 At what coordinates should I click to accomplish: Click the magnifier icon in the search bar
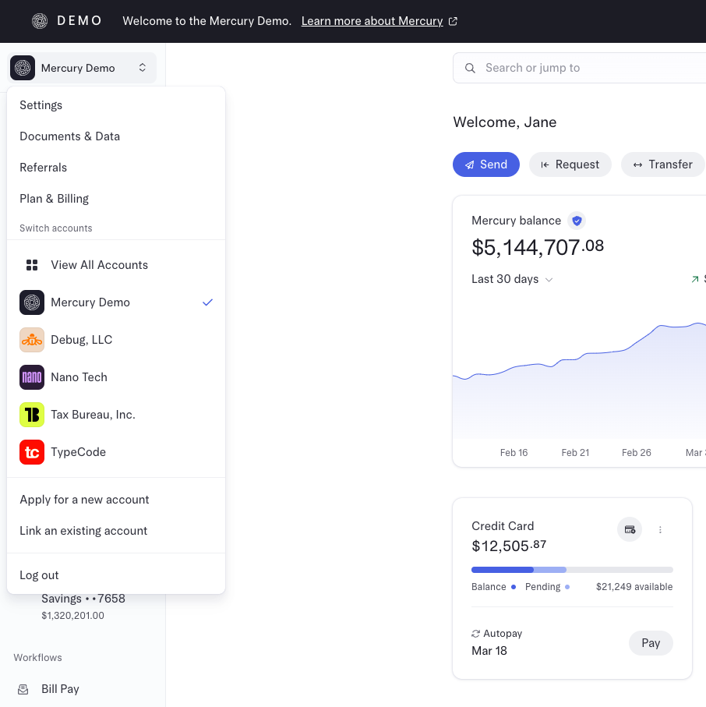[x=470, y=68]
